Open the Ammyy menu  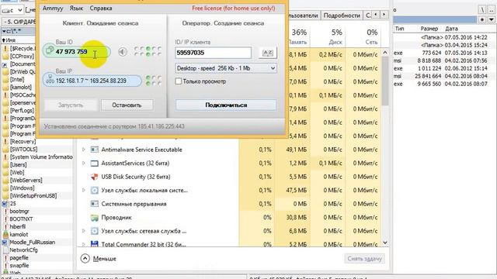[x=53, y=9]
